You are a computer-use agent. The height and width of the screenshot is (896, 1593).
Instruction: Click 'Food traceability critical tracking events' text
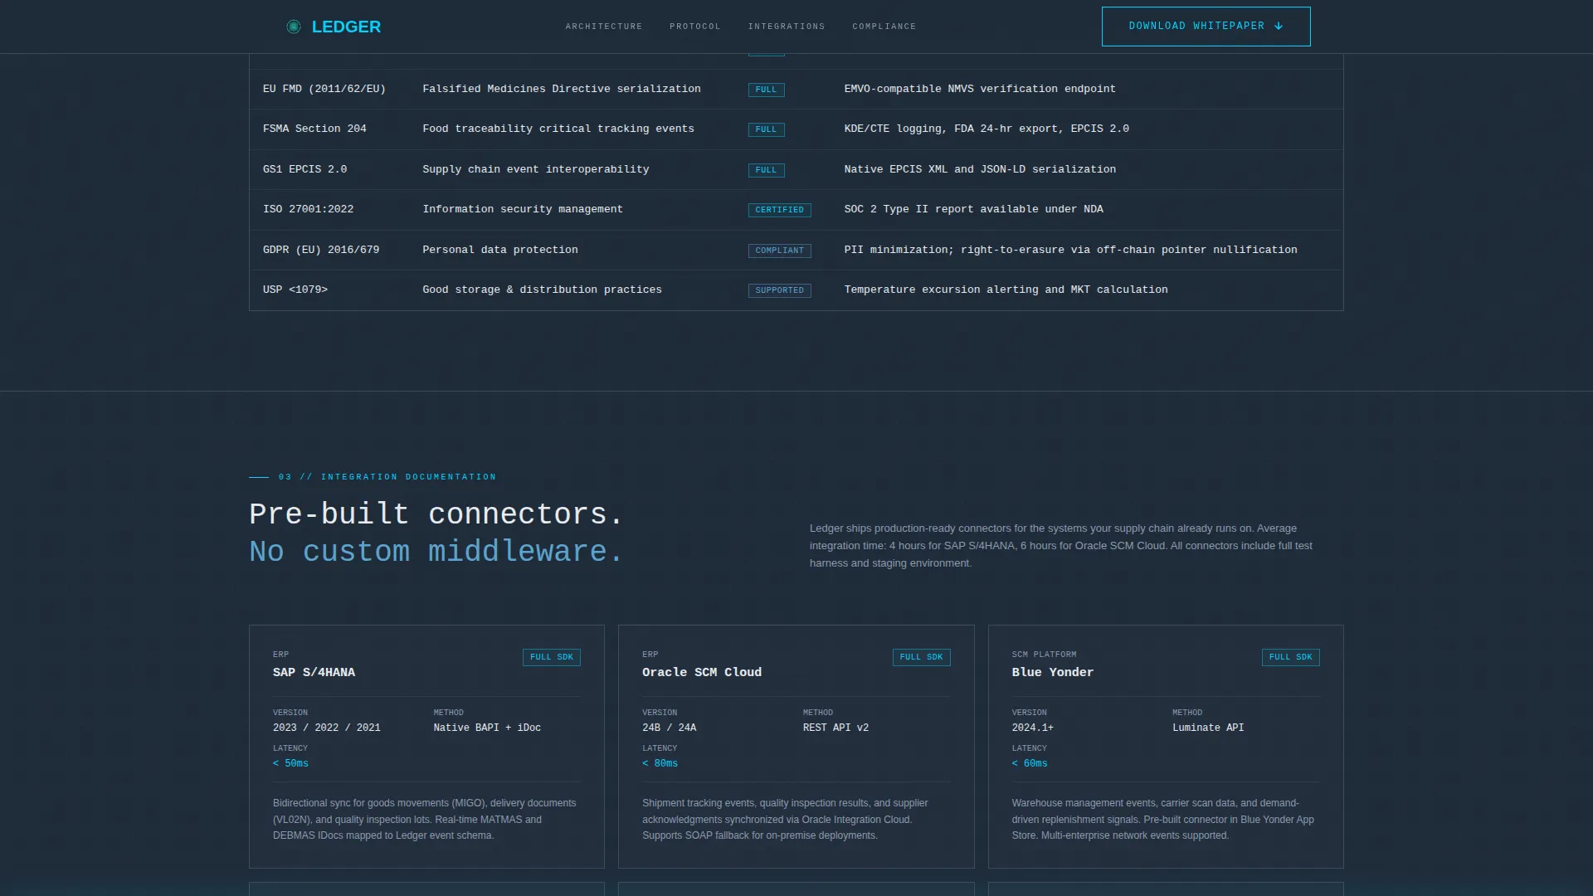(558, 129)
